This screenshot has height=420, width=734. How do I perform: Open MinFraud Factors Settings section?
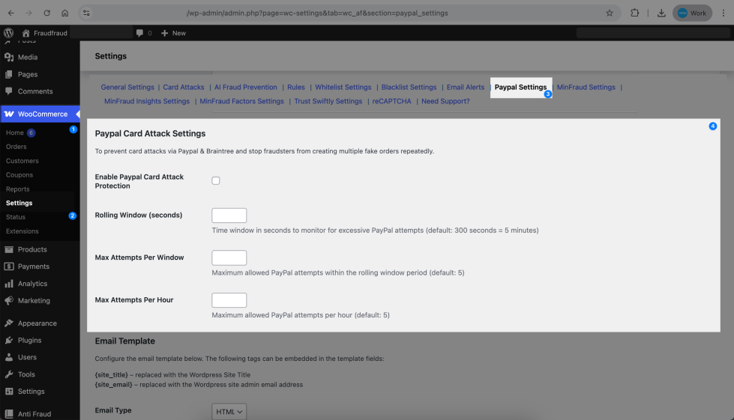[242, 101]
